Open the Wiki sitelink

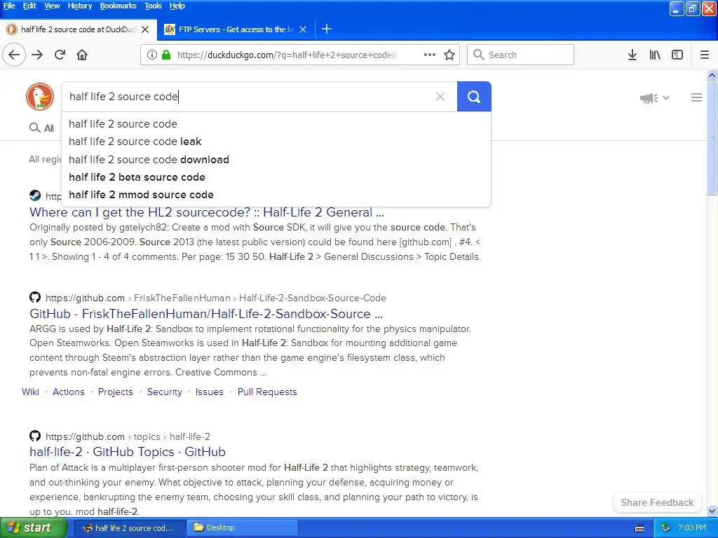[30, 392]
